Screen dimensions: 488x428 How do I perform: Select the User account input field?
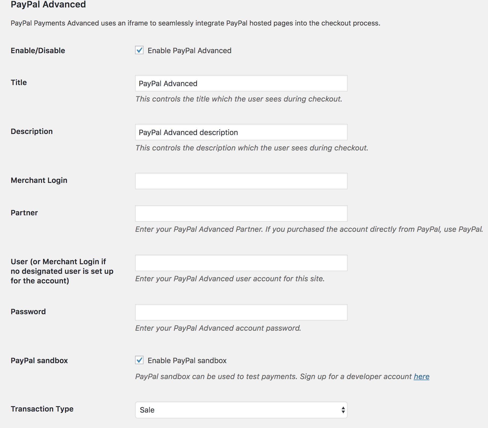[241, 263]
